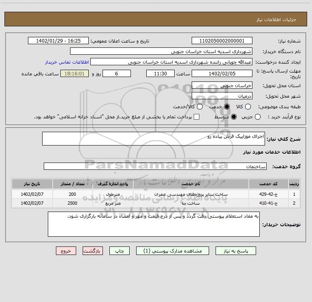
Task: Click the buyer notes text area
Action: coord(154,224)
